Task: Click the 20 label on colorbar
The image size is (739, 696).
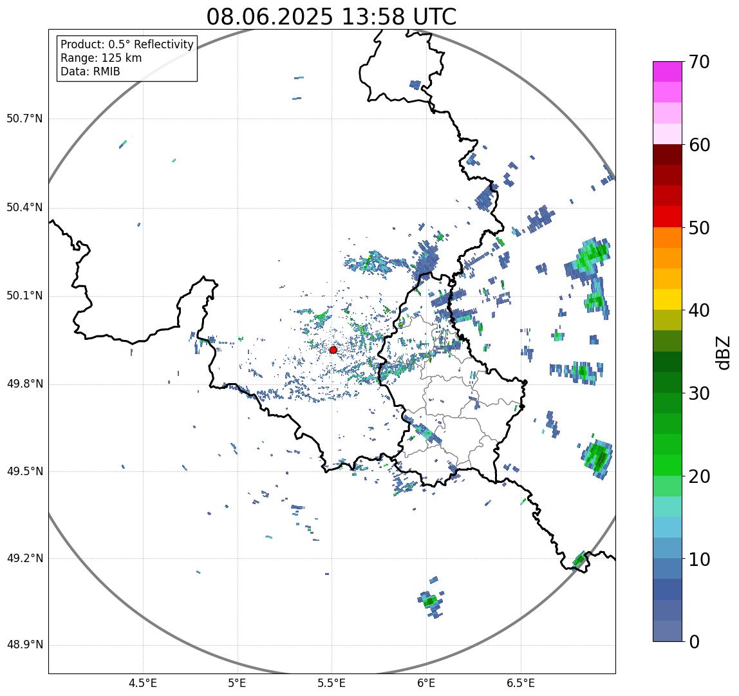Action: (699, 476)
